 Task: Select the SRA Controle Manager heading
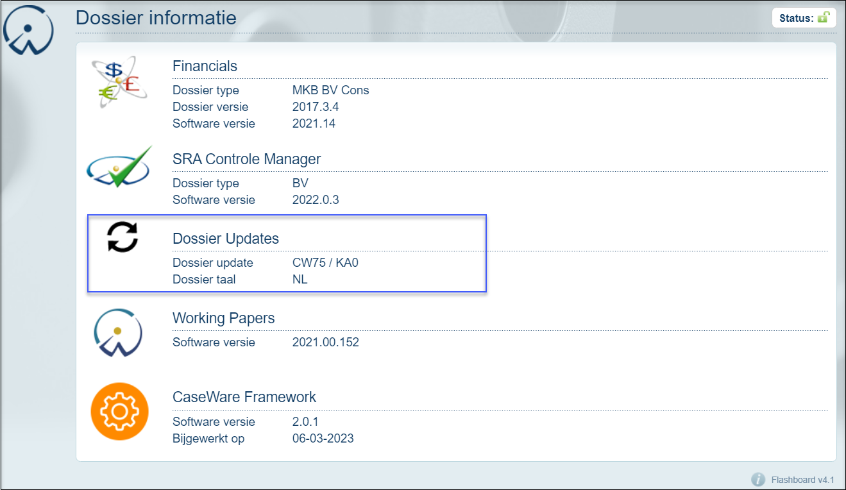pyautogui.click(x=246, y=159)
